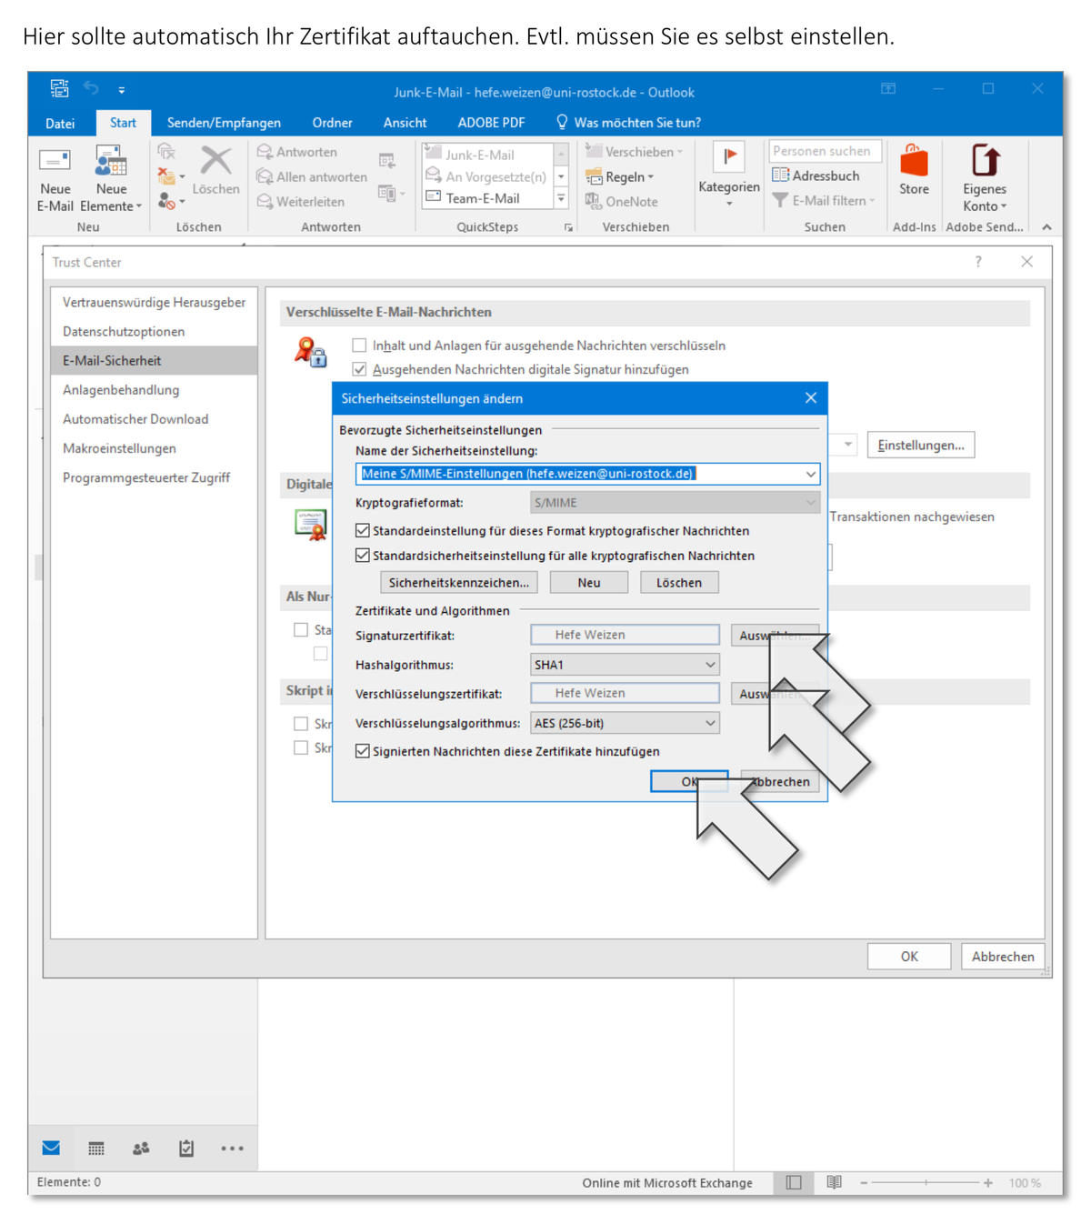
Task: Toggle Signierten Nachrichten diese Zertifikate hinzufügen
Action: pos(363,751)
